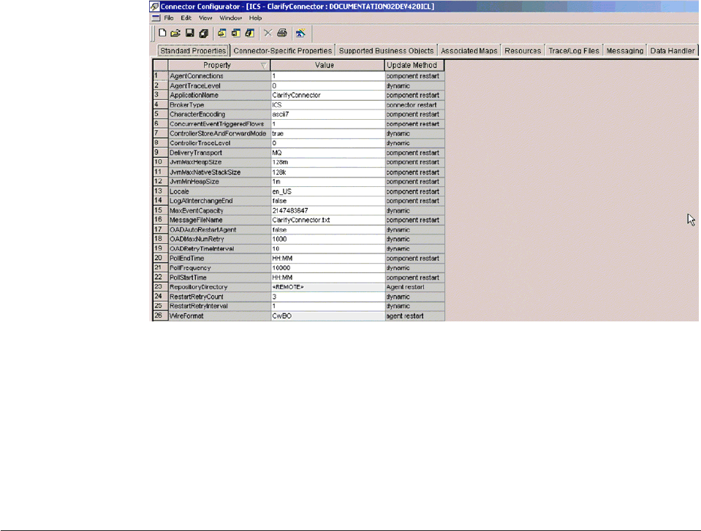This screenshot has width=701, height=531.
Task: Open the File menu
Action: (169, 18)
